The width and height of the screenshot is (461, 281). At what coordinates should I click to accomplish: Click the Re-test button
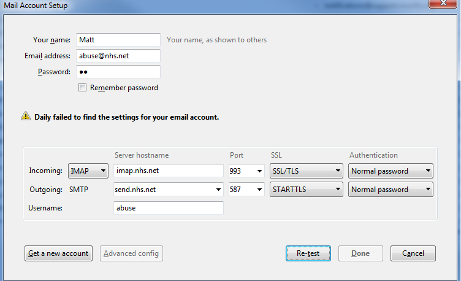click(308, 253)
